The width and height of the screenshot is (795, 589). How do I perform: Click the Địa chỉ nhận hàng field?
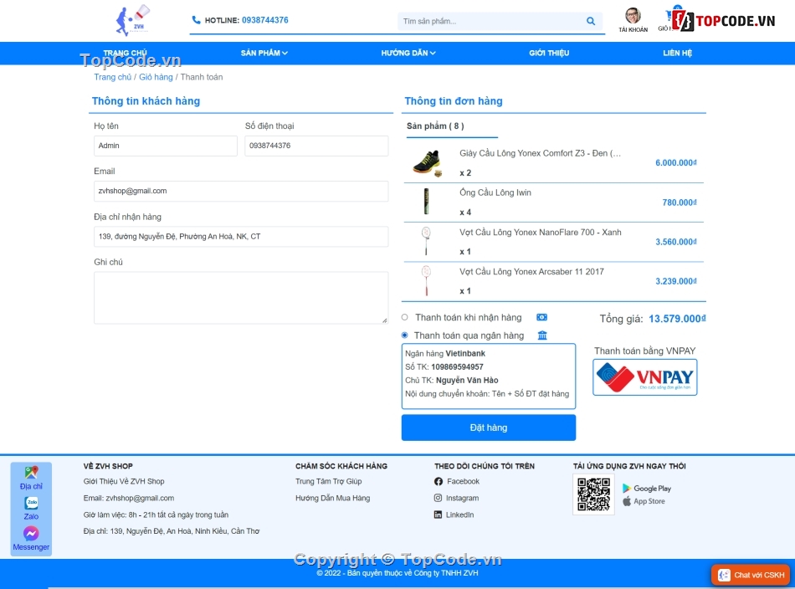(241, 237)
